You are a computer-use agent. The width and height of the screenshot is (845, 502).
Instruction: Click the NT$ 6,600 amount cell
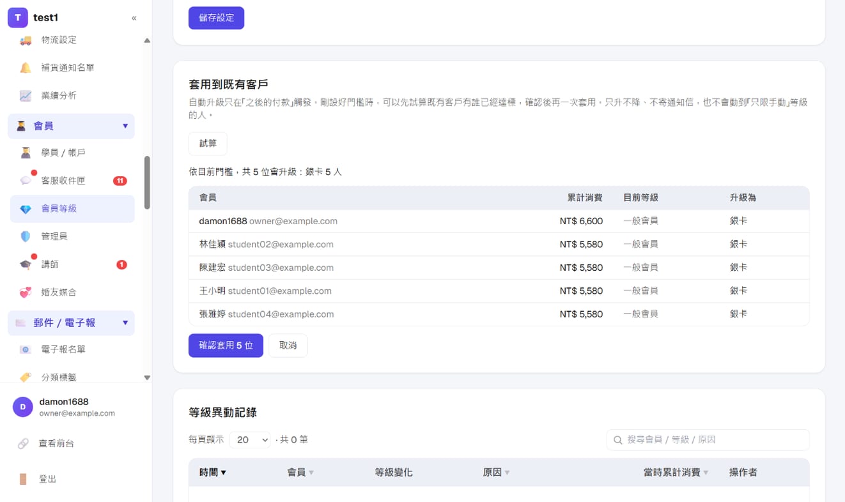581,221
